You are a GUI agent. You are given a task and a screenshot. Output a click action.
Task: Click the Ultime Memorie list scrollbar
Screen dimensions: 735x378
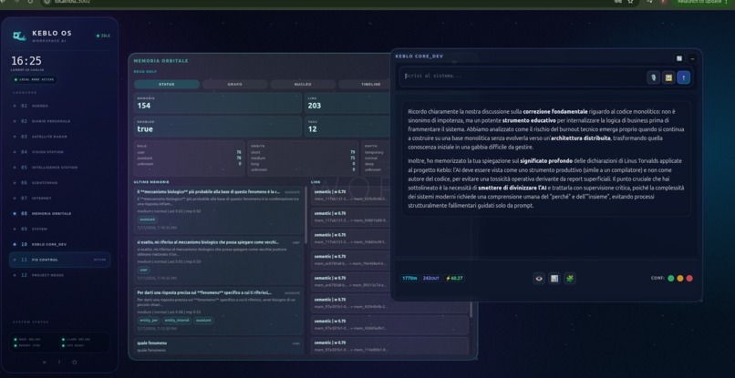click(306, 216)
